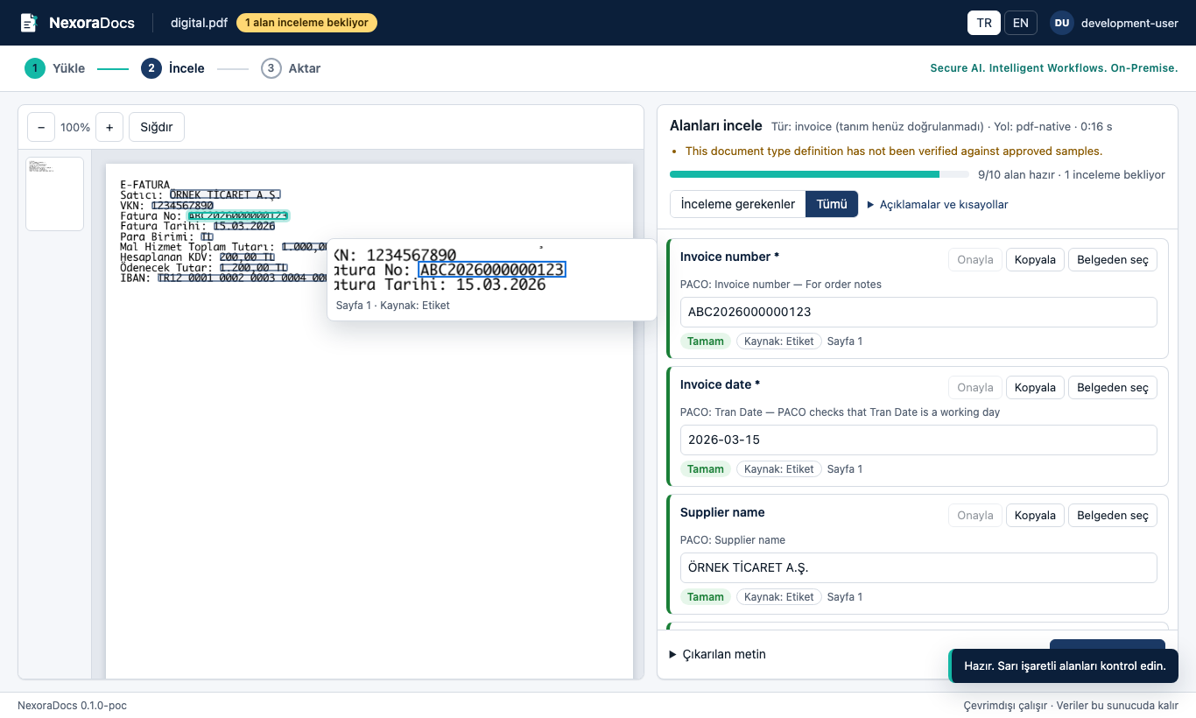Switch interface language to TR
The image size is (1196, 718).
coord(984,23)
